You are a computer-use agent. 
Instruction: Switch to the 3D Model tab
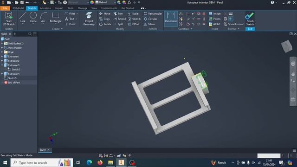18,8
